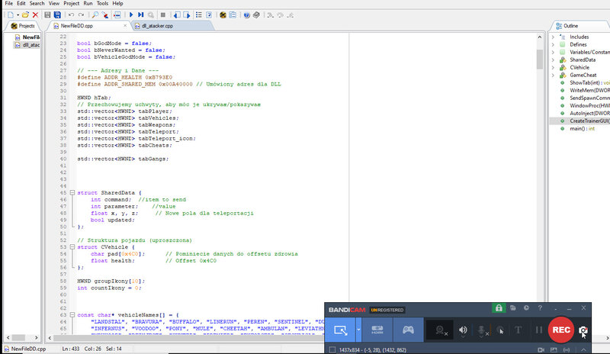Viewport: 610px width, 354px height.
Task: Open the File menu
Action: tap(8, 3)
